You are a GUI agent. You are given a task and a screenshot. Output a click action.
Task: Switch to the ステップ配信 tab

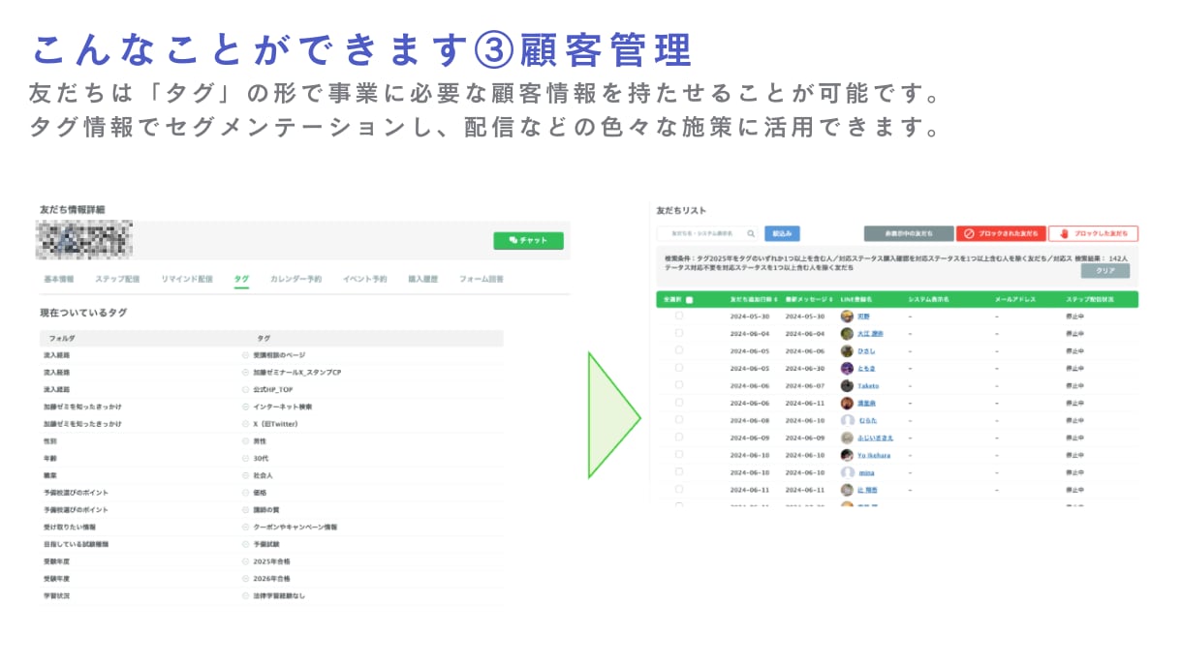pyautogui.click(x=117, y=279)
